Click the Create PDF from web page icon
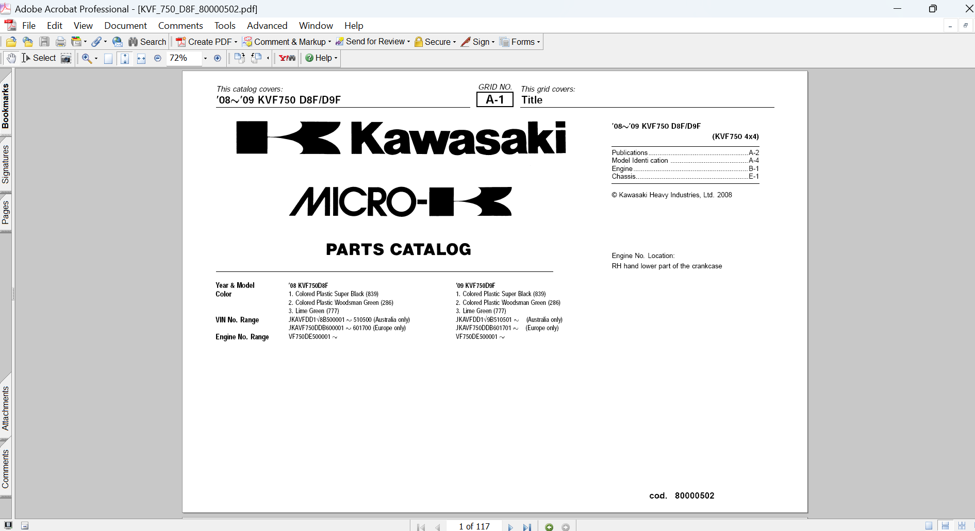 click(28, 42)
